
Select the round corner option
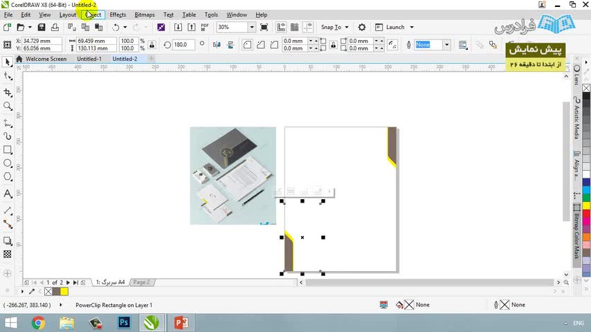[x=247, y=44]
